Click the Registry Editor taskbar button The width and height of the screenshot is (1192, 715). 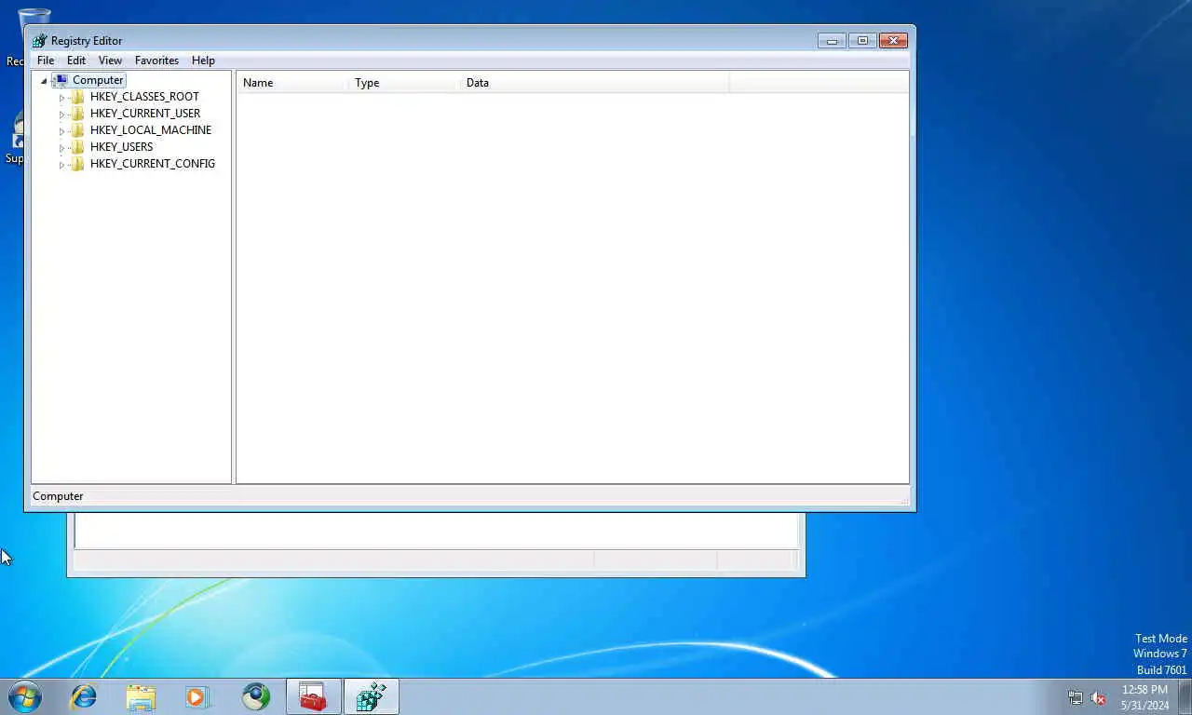(372, 696)
